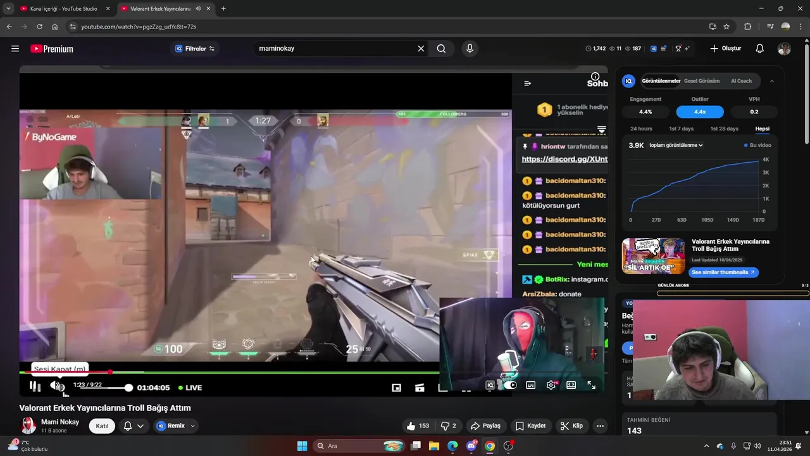
Task: Start voice search with microphone icon
Action: 470,48
